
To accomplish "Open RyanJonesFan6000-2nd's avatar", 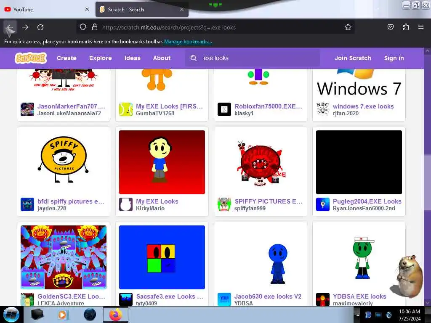I will click(x=323, y=204).
